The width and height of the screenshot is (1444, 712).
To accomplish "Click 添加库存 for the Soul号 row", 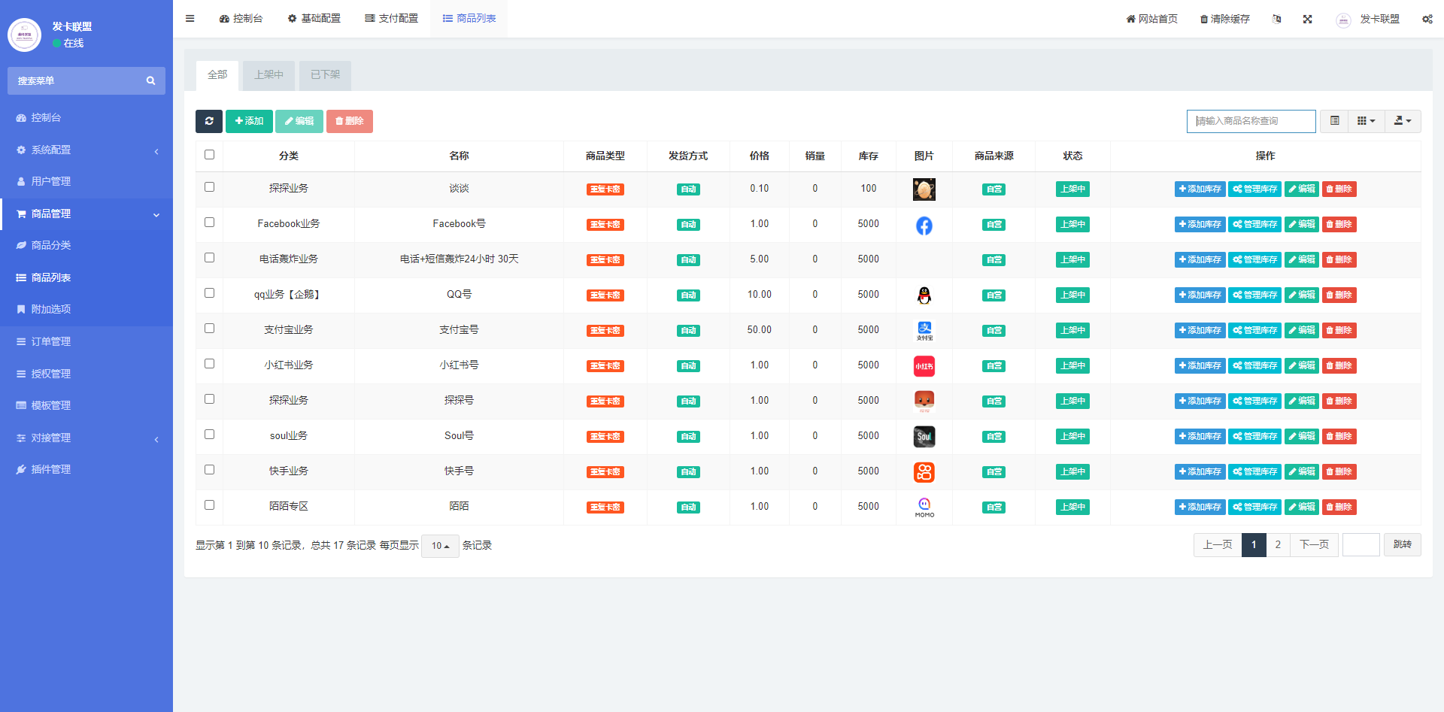I will 1200,437.
